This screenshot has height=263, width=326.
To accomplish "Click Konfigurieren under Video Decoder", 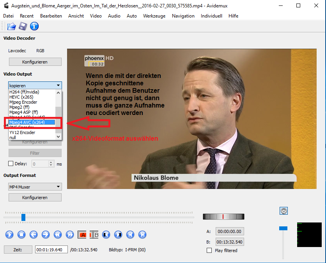I will [x=35, y=62].
